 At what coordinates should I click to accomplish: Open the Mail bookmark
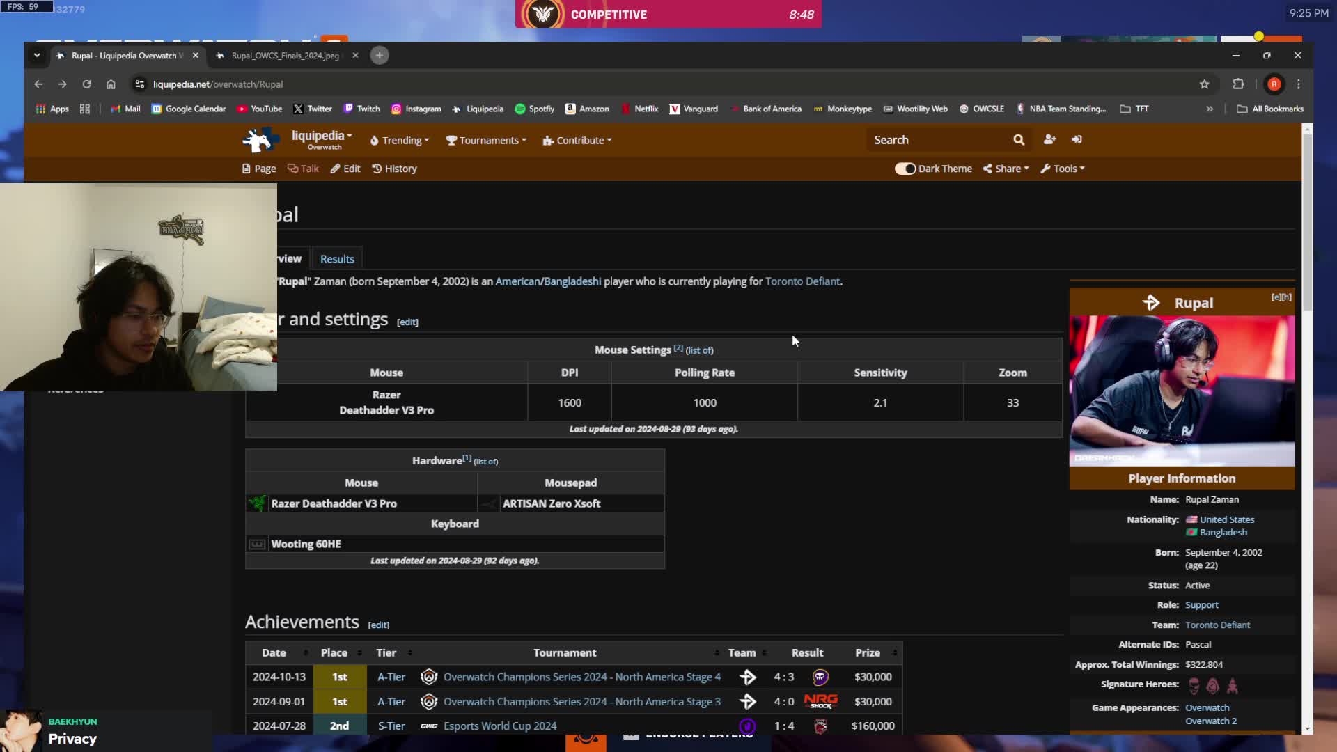click(x=125, y=109)
